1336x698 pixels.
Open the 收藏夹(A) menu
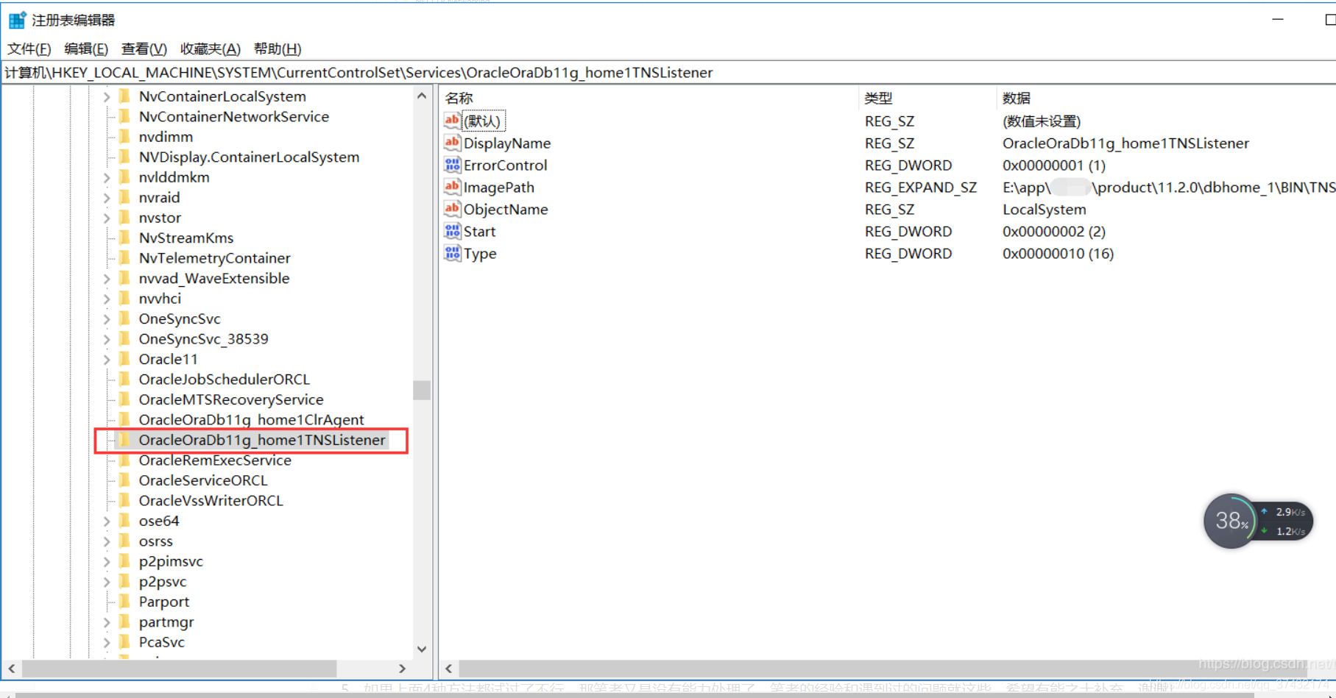pyautogui.click(x=210, y=49)
